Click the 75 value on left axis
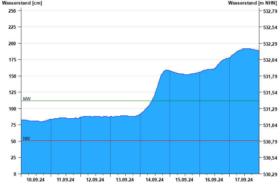 pos(13,125)
